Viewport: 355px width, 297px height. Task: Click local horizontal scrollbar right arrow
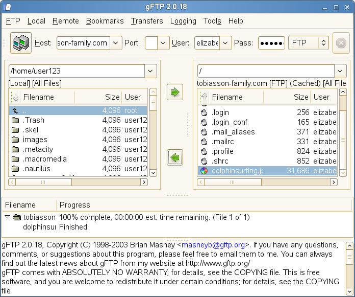click(144, 182)
